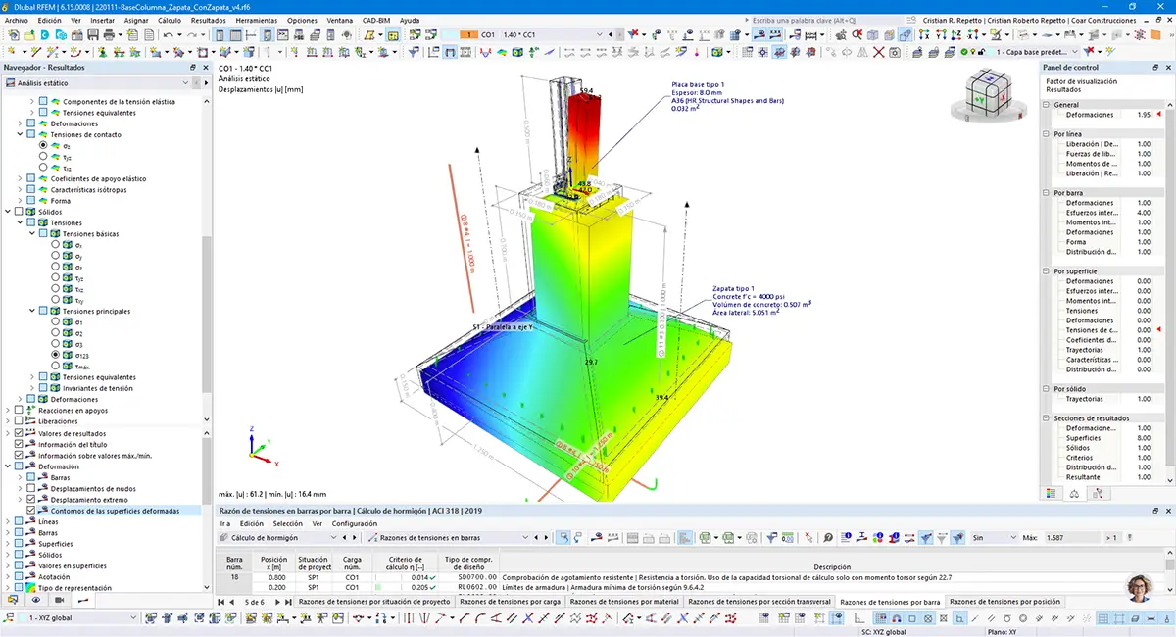Select the τmáx principal stress radio button

[x=54, y=366]
